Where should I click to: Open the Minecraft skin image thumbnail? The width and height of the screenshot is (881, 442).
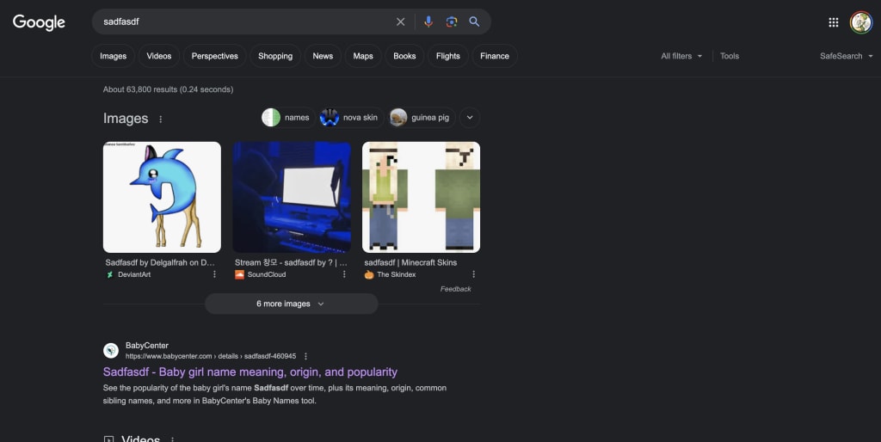[421, 197]
